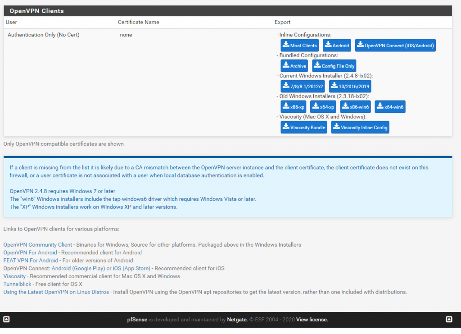Download the 7/8/8.1/2012r2 Windows installer
461x334 pixels.
pyautogui.click(x=303, y=86)
